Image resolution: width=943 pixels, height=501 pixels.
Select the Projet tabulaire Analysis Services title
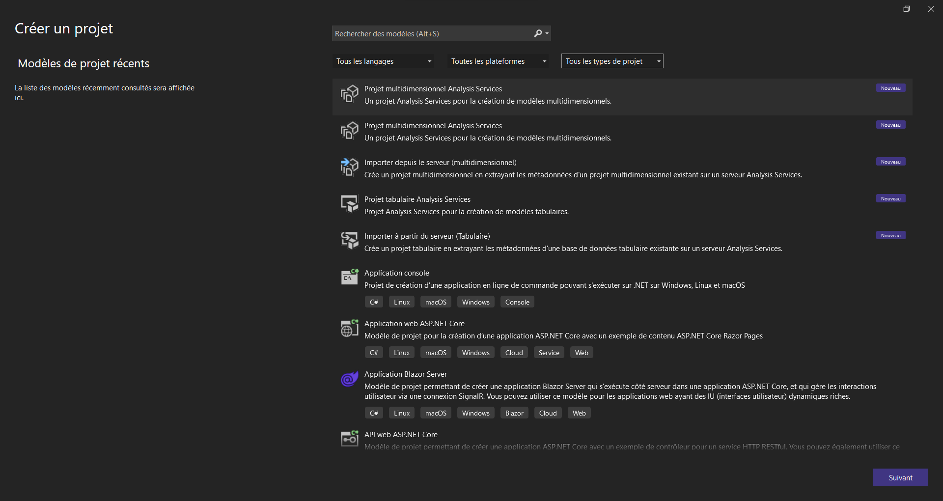click(x=417, y=199)
